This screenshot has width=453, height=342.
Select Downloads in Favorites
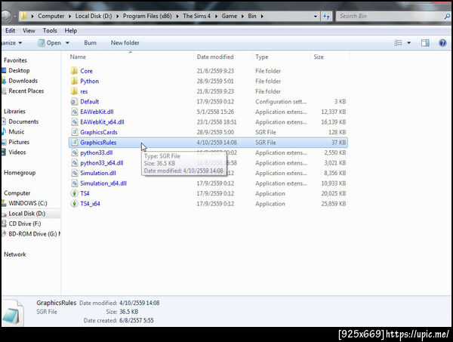[23, 81]
